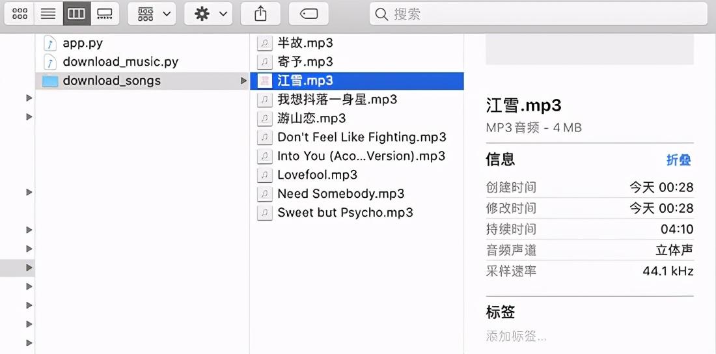The image size is (716, 354).
Task: Click the Share toolbar button
Action: click(260, 14)
